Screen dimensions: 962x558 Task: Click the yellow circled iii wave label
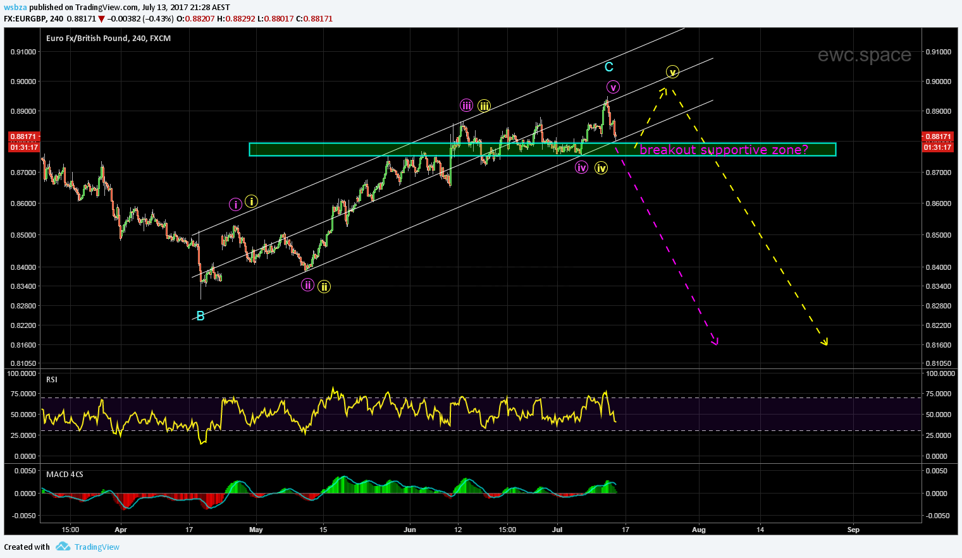(x=484, y=106)
